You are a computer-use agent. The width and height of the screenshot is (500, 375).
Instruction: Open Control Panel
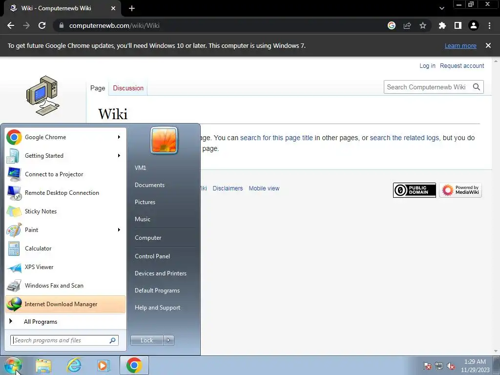coord(152,256)
